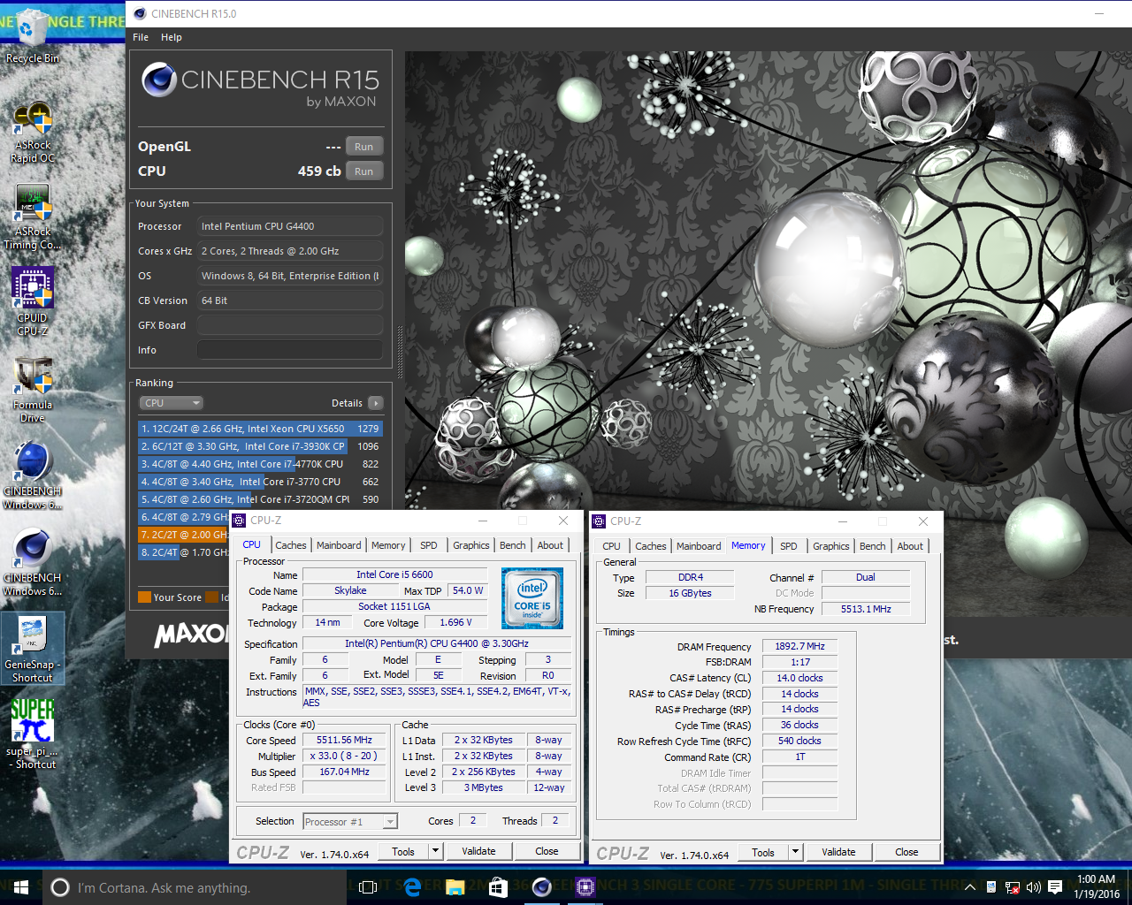Open the Windows Store taskbar icon
Screen dimensions: 1132x905
(x=498, y=887)
